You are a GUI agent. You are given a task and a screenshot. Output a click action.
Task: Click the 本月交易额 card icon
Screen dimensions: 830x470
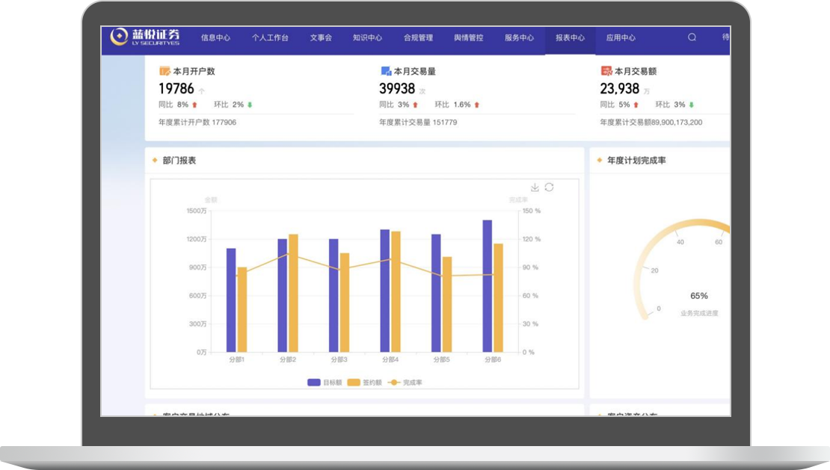pyautogui.click(x=606, y=71)
